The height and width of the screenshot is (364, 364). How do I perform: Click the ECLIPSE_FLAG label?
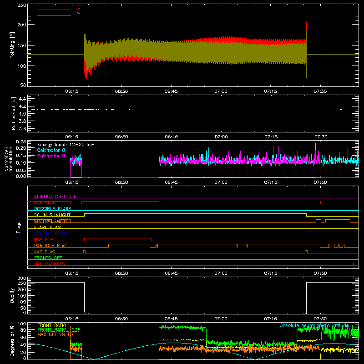click(50, 233)
